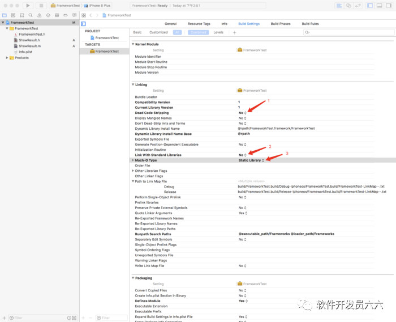Open the Info tab
The height and width of the screenshot is (322, 396).
(x=225, y=24)
